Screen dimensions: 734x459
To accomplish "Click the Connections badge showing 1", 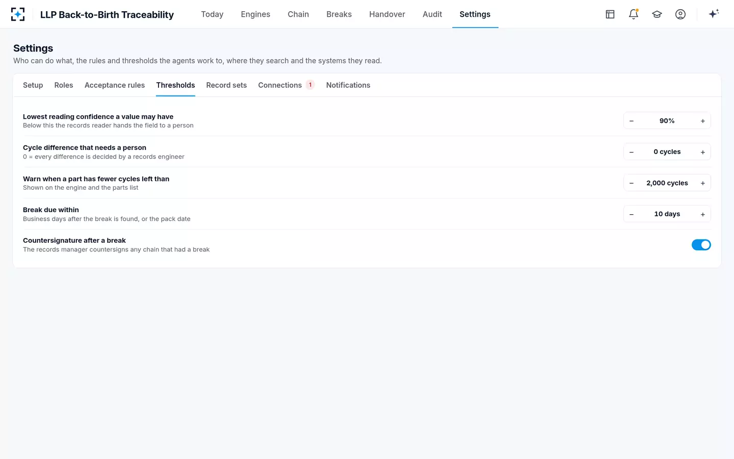I will pos(310,85).
